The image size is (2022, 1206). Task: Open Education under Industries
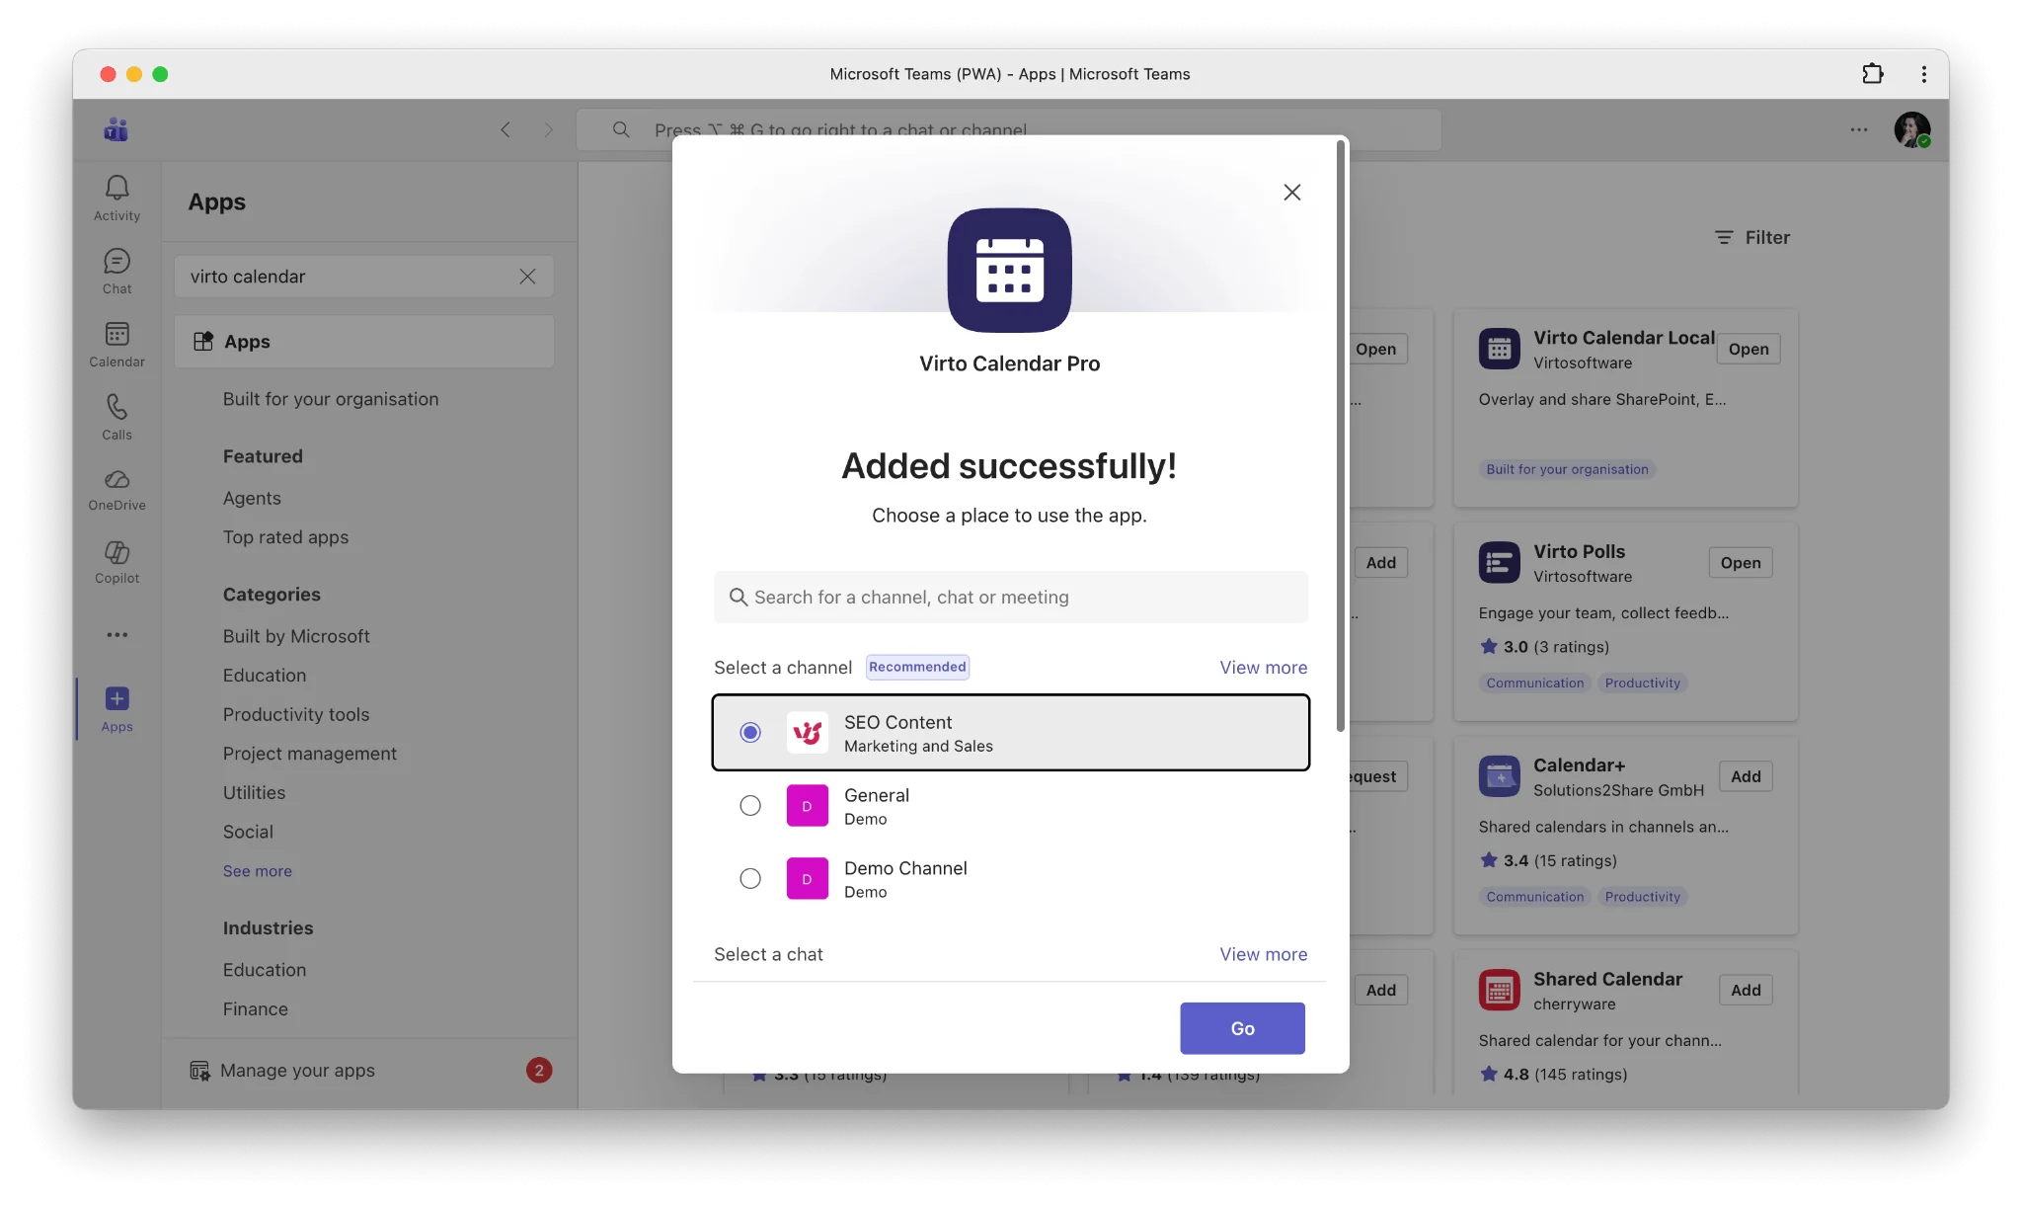point(264,970)
